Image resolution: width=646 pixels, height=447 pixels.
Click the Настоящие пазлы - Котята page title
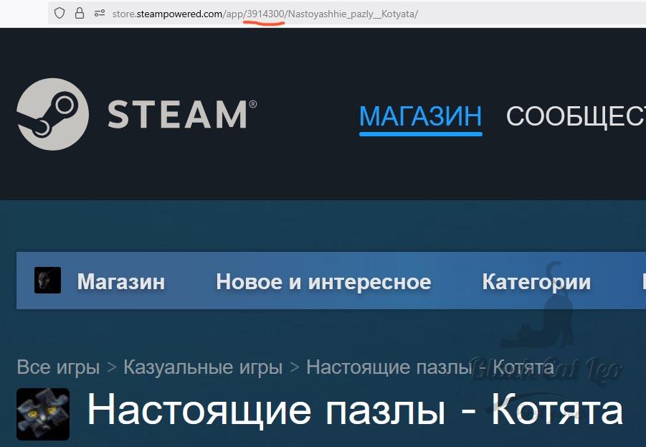355,410
